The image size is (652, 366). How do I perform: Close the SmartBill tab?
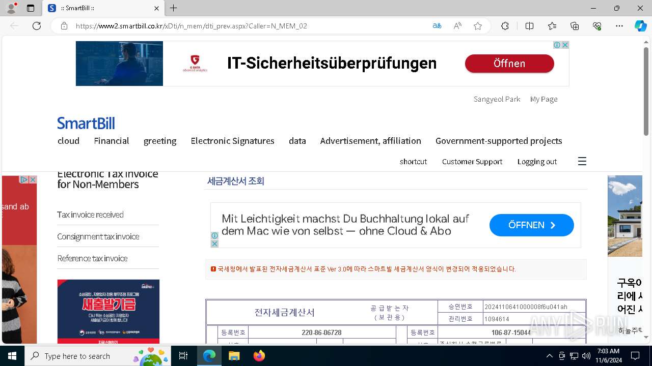[x=157, y=8]
